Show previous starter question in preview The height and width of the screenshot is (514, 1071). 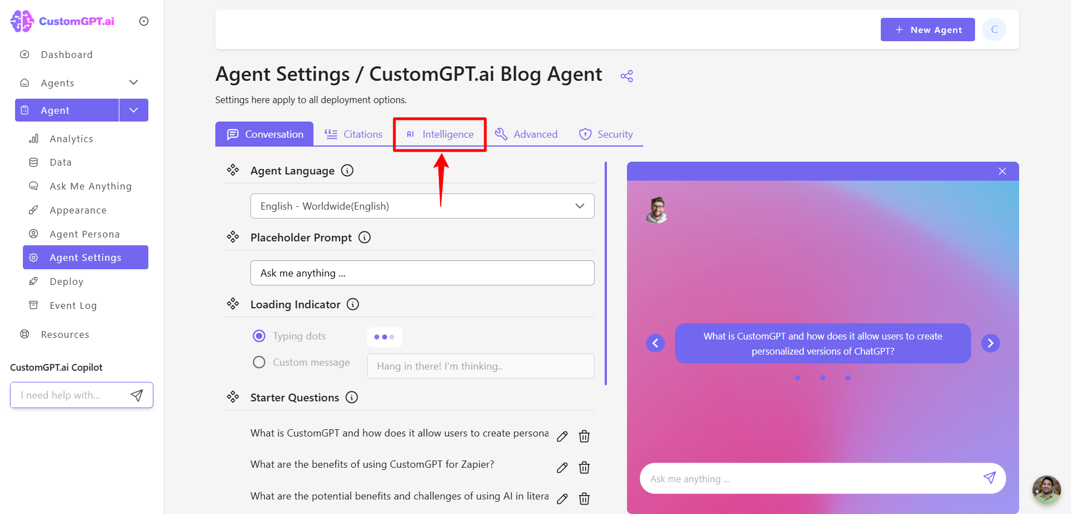[x=655, y=343]
